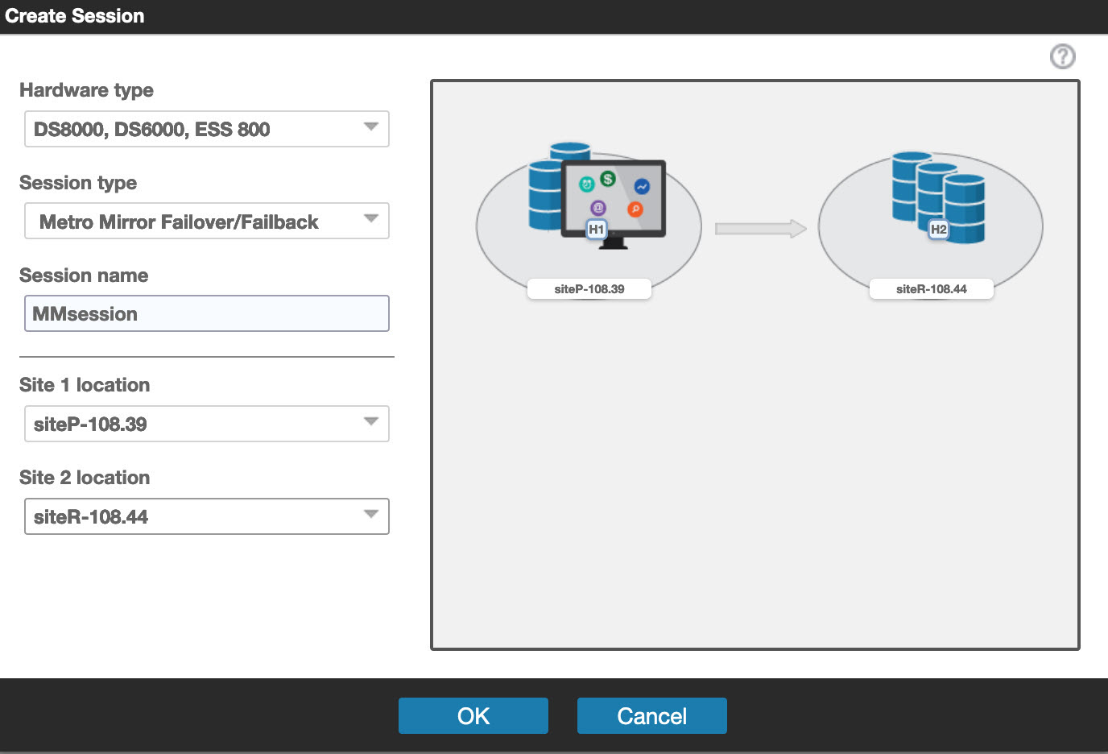
Task: Expand the Site 1 location selector
Action: (206, 424)
